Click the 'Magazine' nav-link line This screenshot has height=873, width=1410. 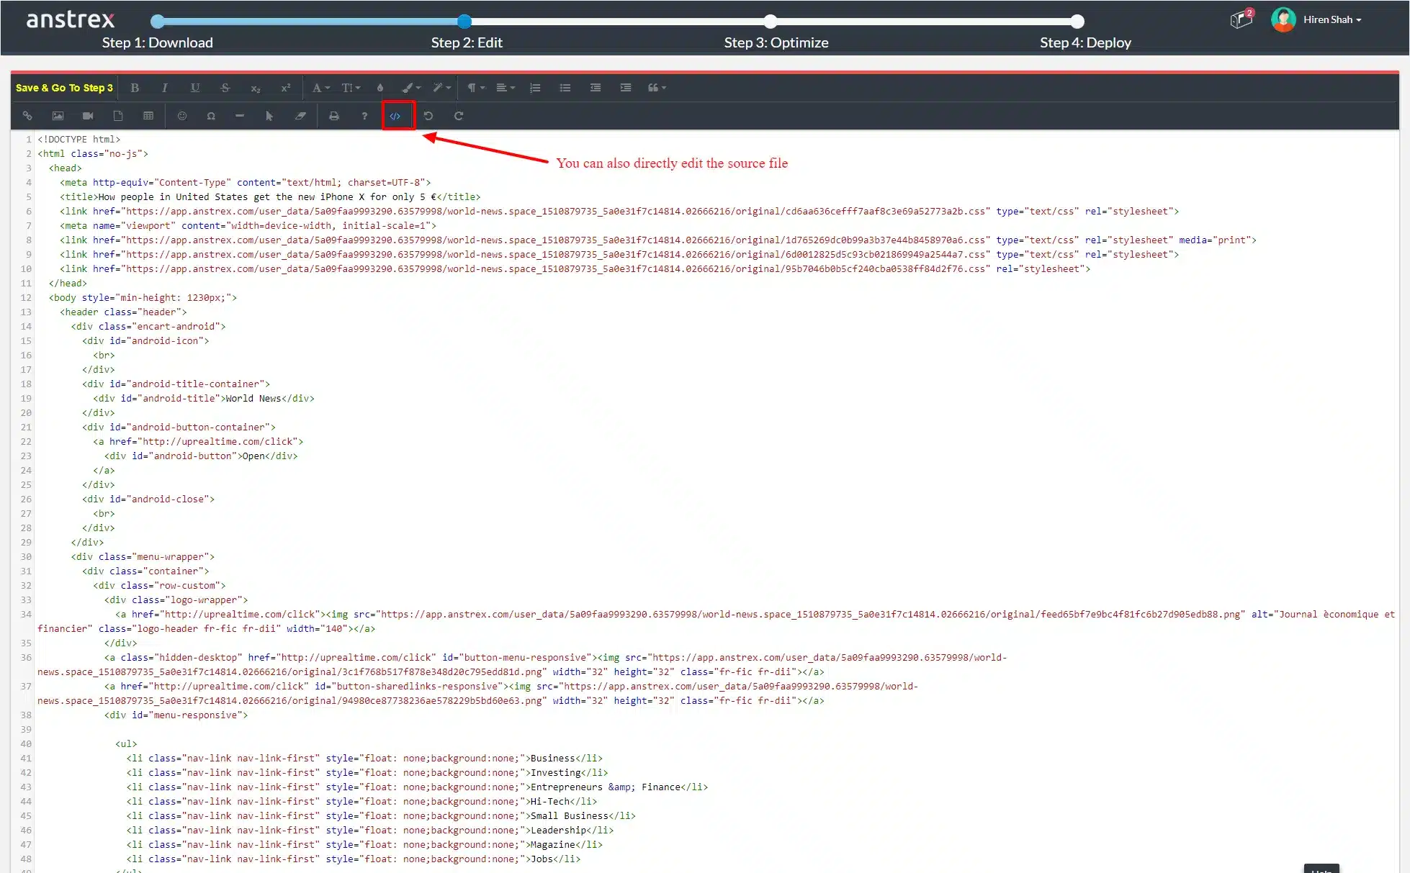pos(364,844)
